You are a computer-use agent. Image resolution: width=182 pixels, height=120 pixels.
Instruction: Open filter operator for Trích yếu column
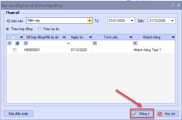point(95,43)
